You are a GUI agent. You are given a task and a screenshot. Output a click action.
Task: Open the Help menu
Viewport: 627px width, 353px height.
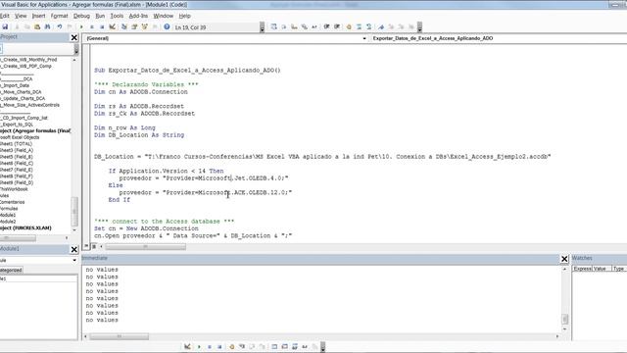(x=184, y=16)
